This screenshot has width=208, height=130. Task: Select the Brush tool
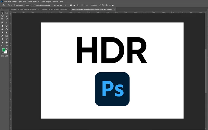6,23
